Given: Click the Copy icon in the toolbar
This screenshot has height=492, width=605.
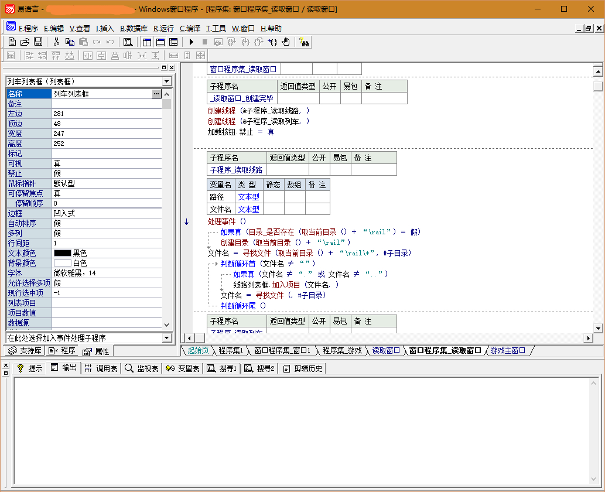Looking at the screenshot, I should [70, 42].
